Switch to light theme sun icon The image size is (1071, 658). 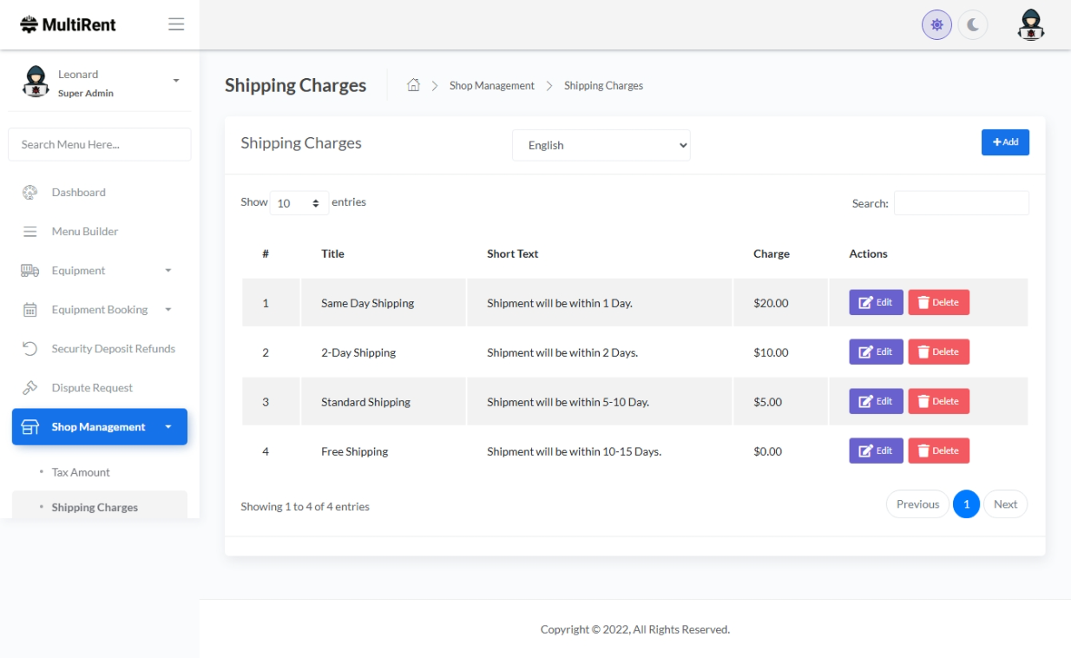tap(936, 25)
